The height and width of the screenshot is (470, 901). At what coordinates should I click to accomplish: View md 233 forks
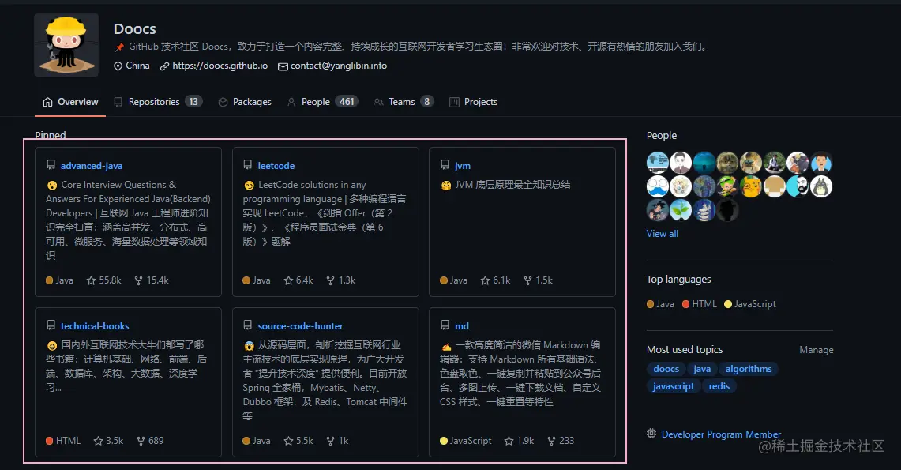tap(561, 441)
